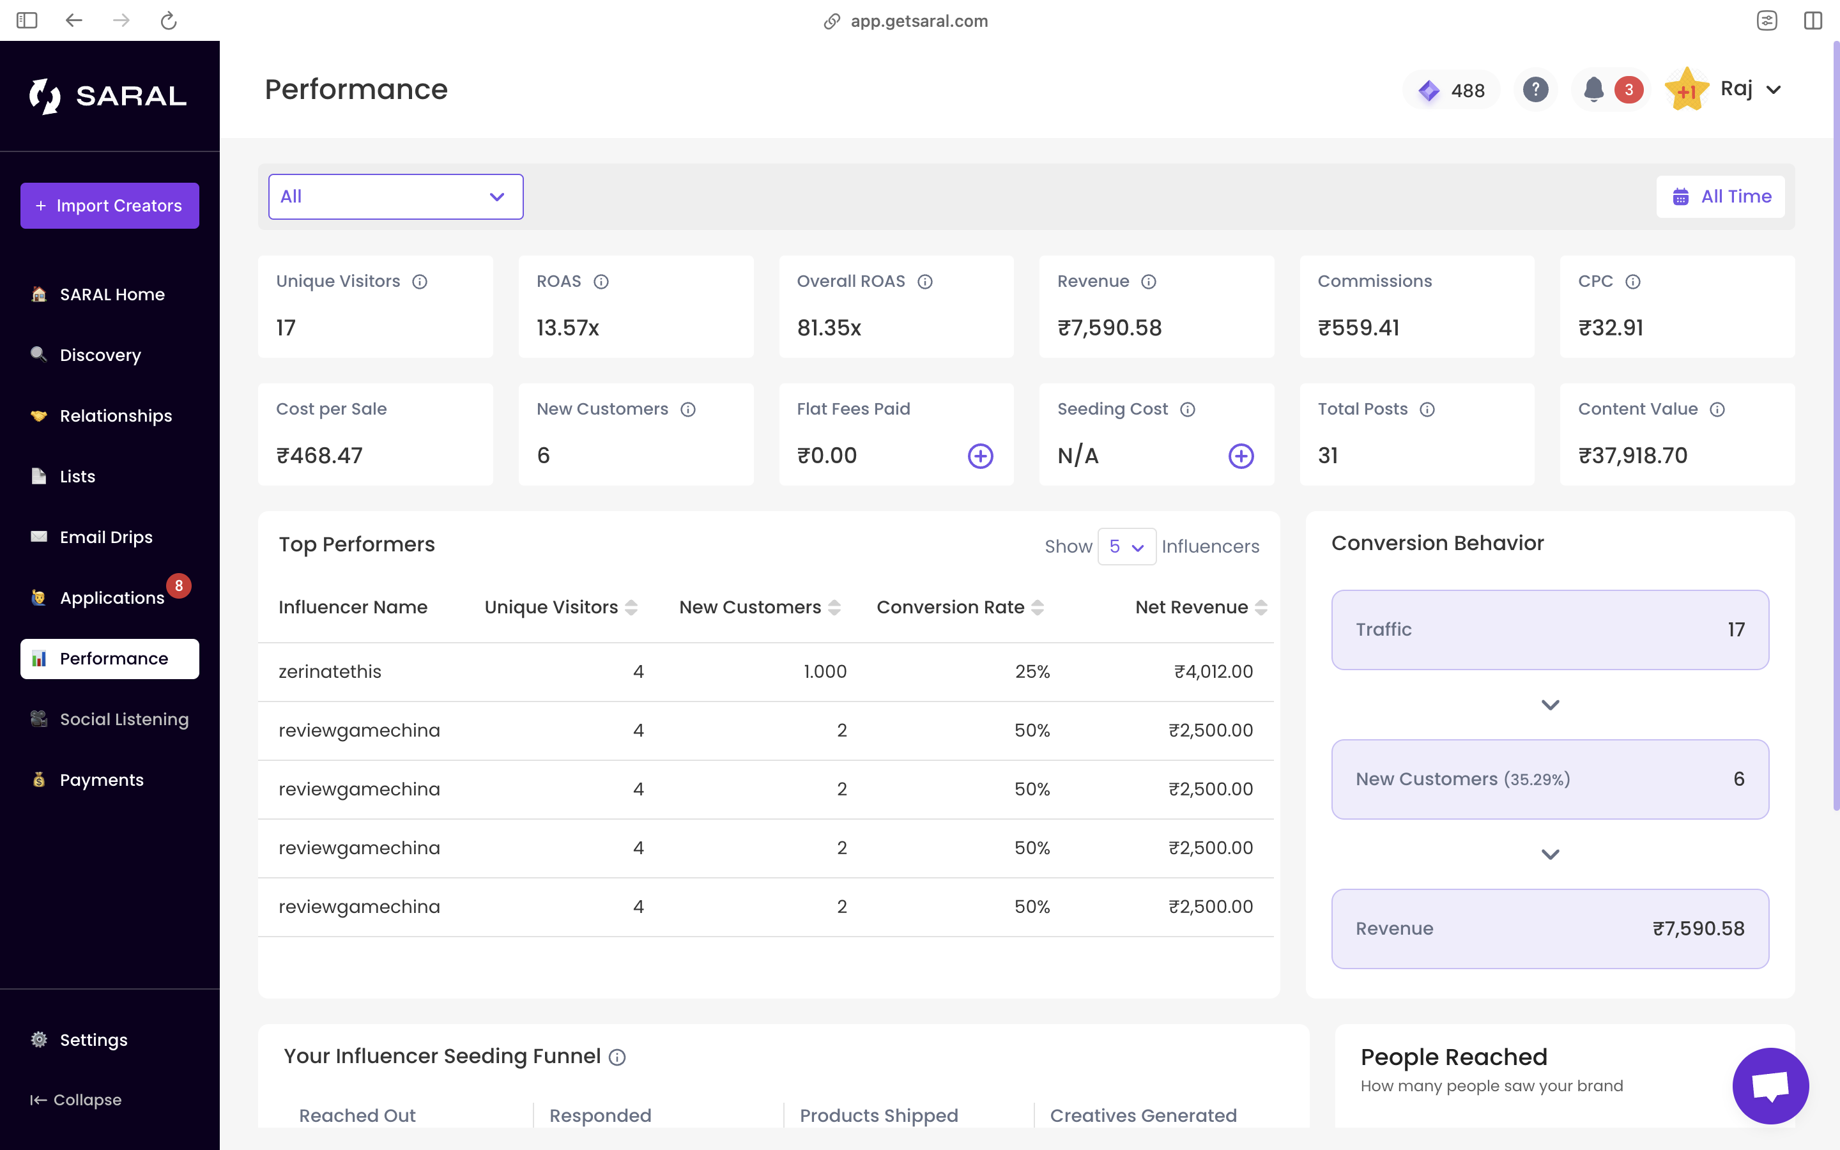Click the plus icon on Seeding Cost
The width and height of the screenshot is (1840, 1150).
1241,455
